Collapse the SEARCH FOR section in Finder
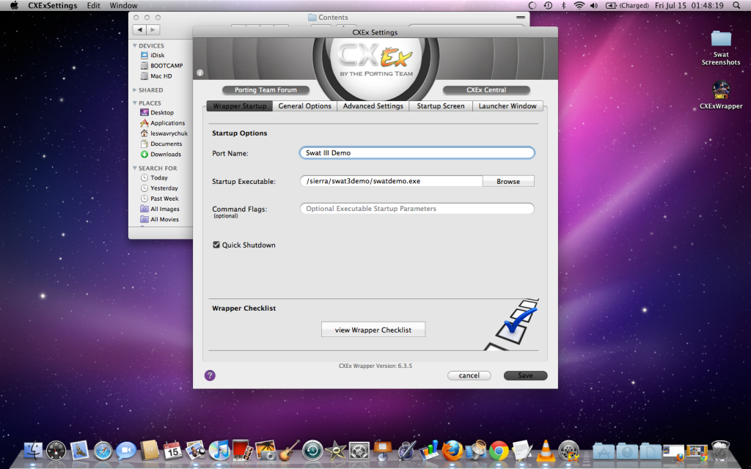The width and height of the screenshot is (751, 469). [135, 168]
